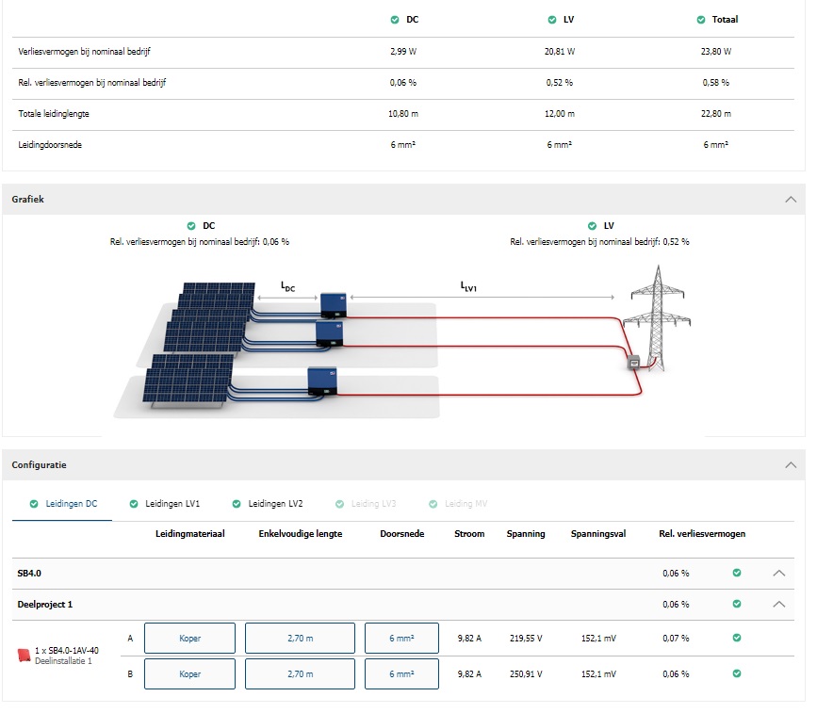The height and width of the screenshot is (713, 817).
Task: Click the top blue inverter in the diagram
Action: click(x=333, y=306)
